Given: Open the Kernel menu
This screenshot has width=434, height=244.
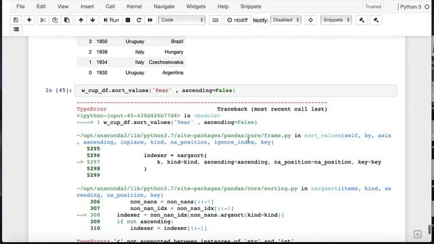Looking at the screenshot, I should pos(134,6).
